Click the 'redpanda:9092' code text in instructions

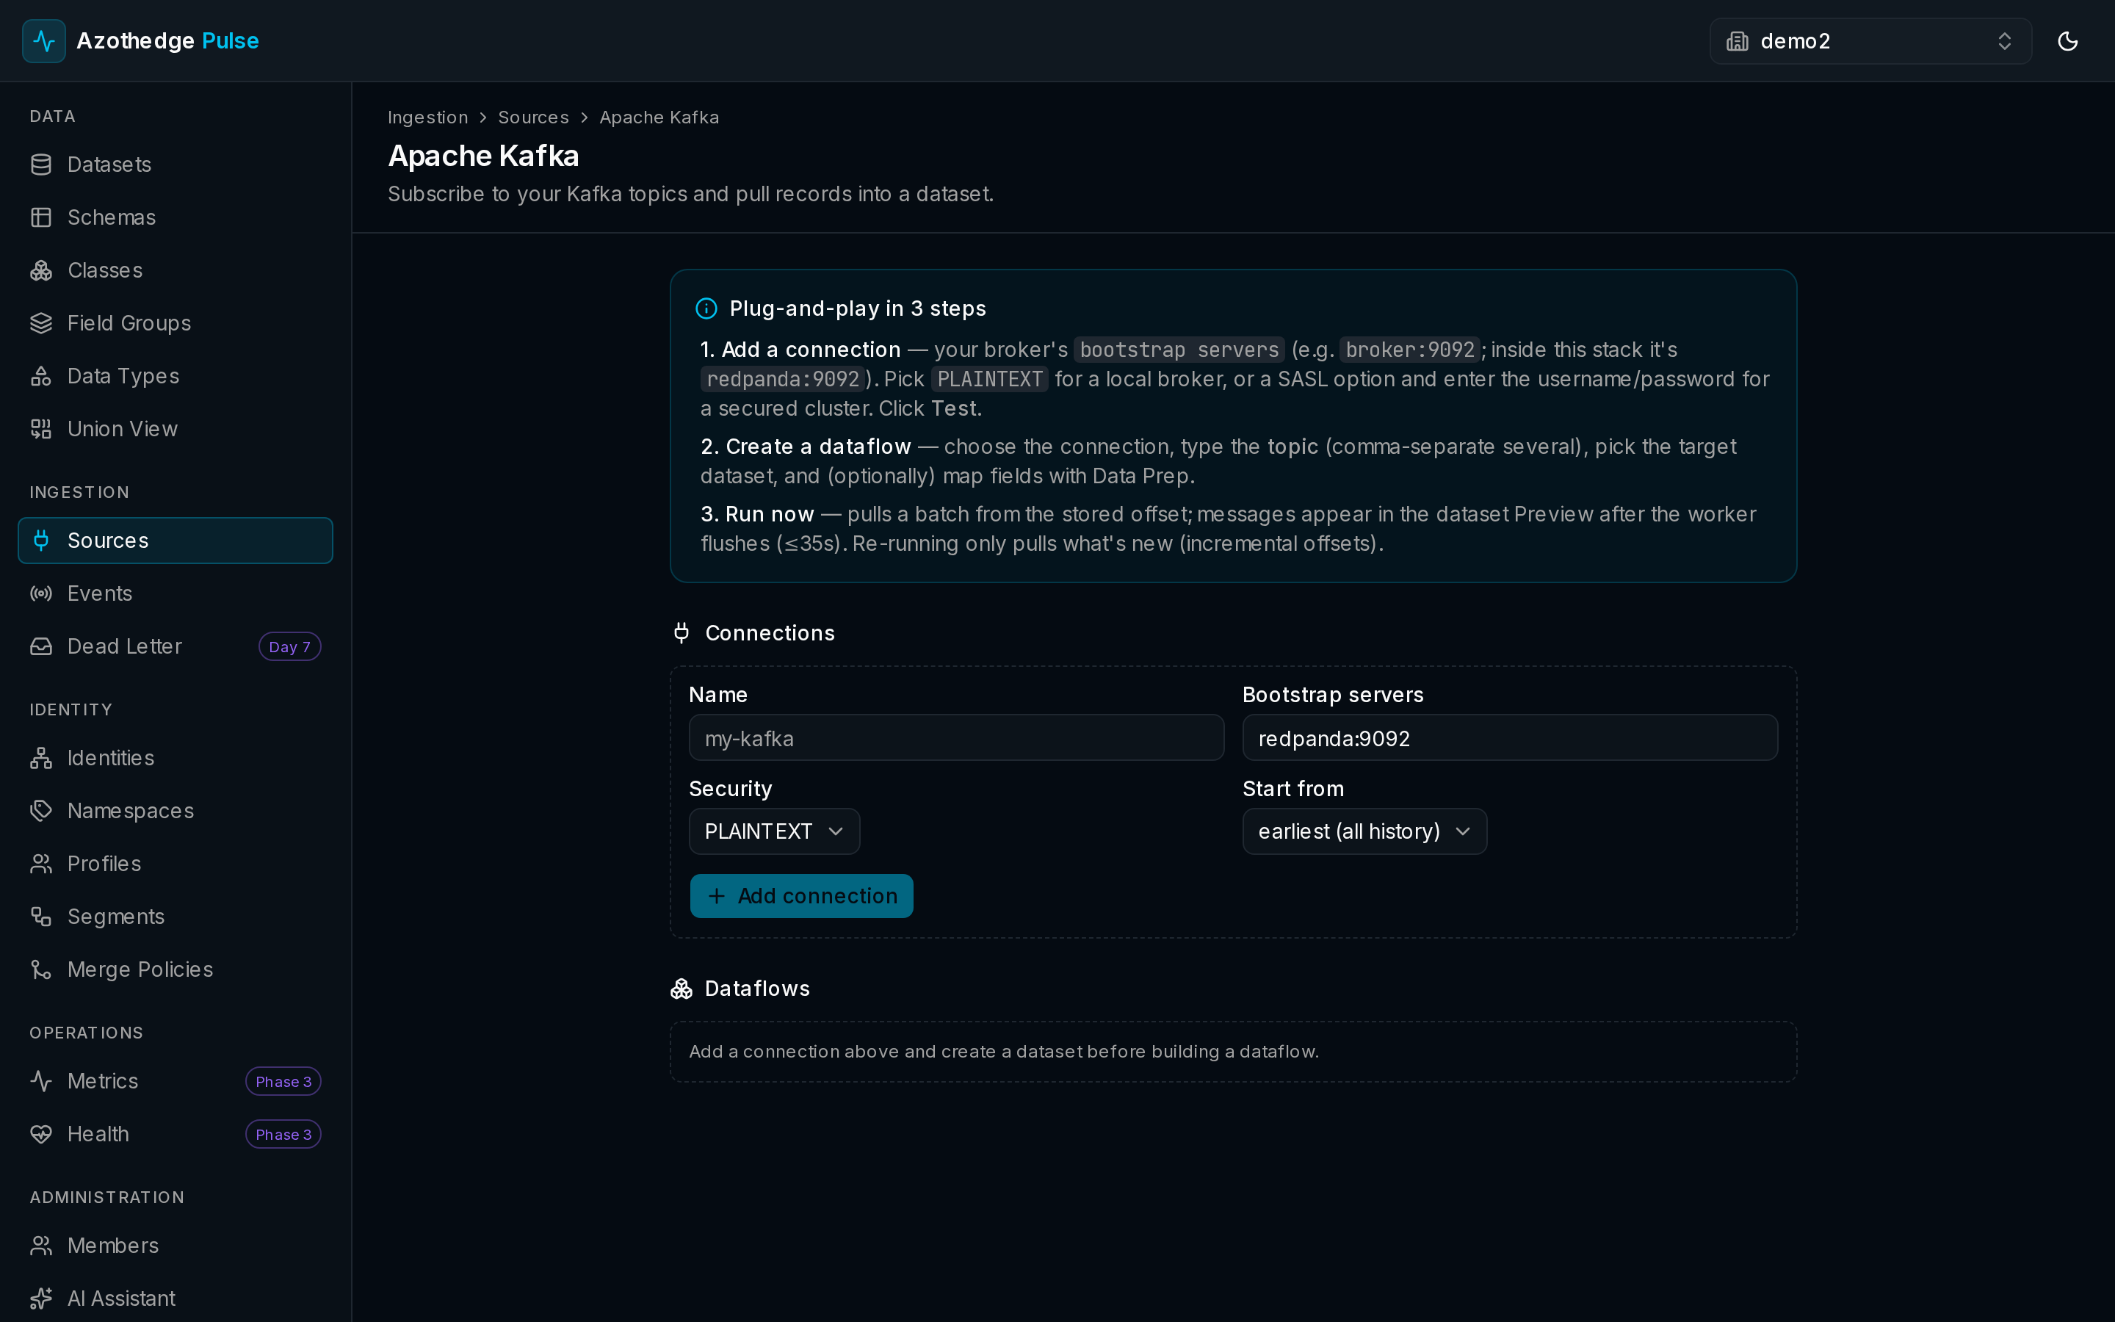782,380
